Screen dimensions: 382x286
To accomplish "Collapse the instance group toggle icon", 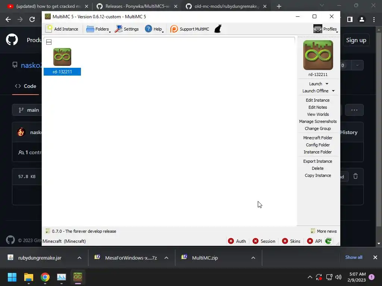I will 49,42.
